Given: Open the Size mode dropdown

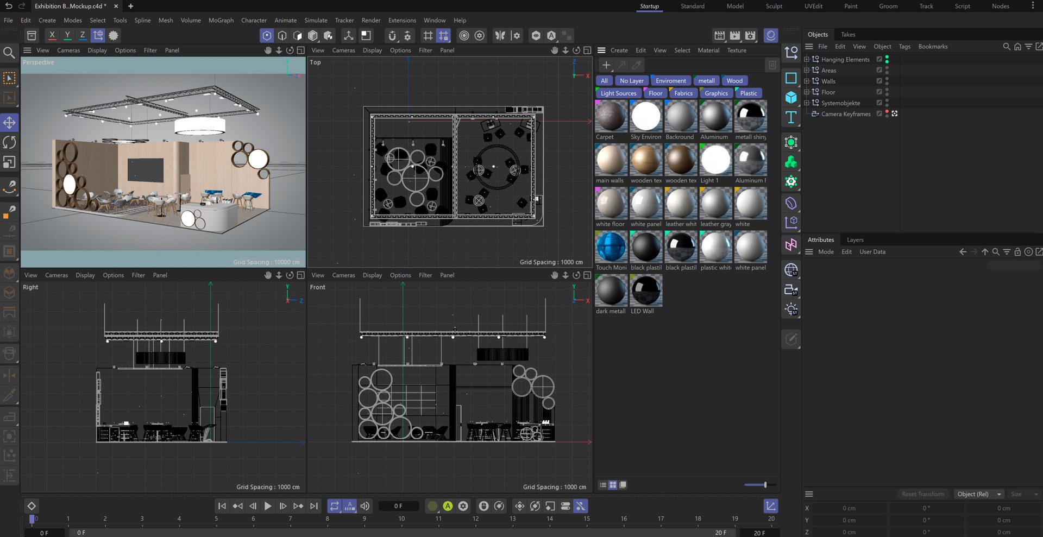Looking at the screenshot, I should tap(1024, 494).
